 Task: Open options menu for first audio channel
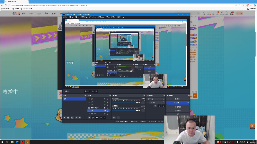click(143, 103)
